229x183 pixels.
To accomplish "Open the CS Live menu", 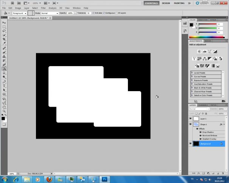I will [x=203, y=3].
